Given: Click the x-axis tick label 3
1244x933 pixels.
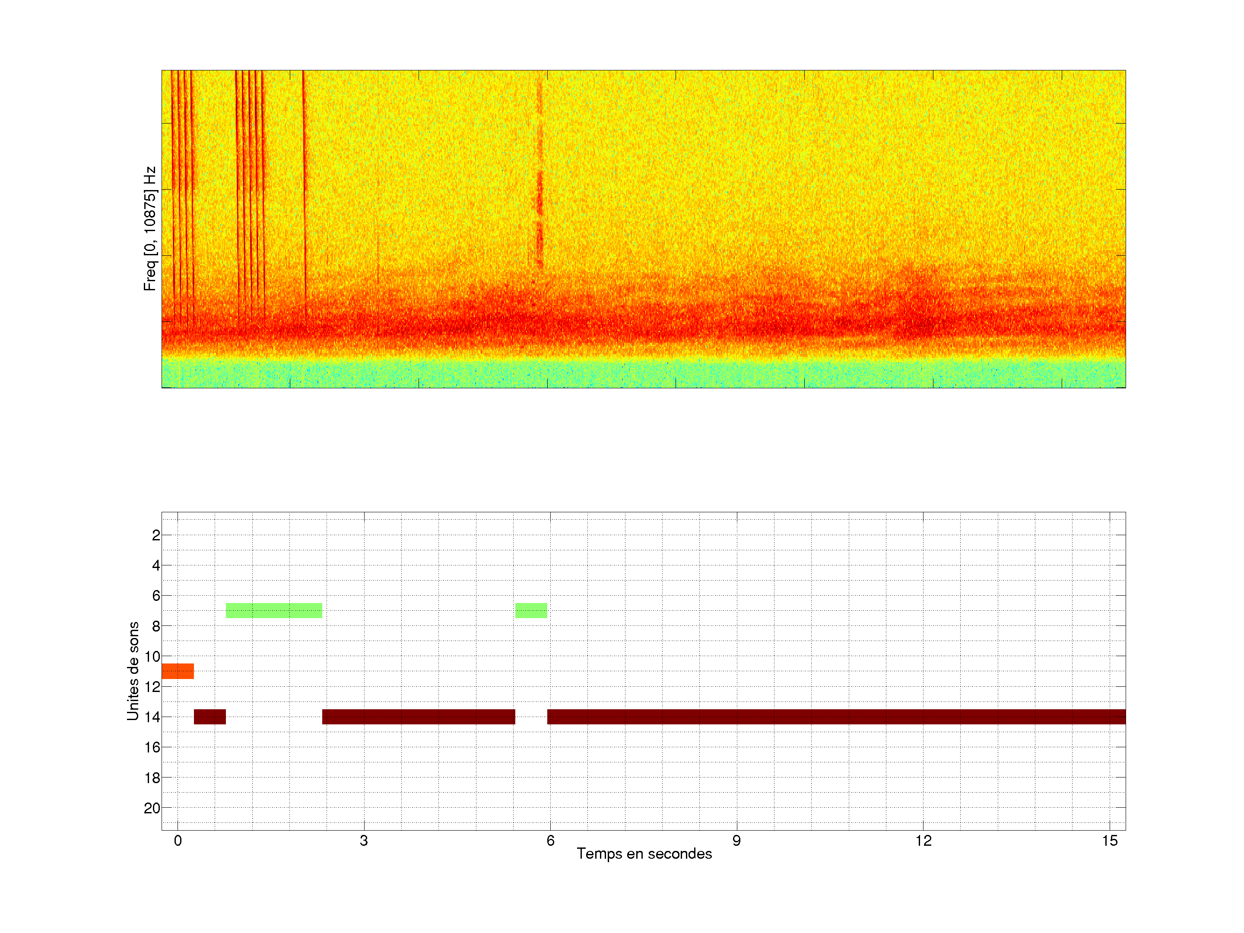Looking at the screenshot, I should (364, 841).
